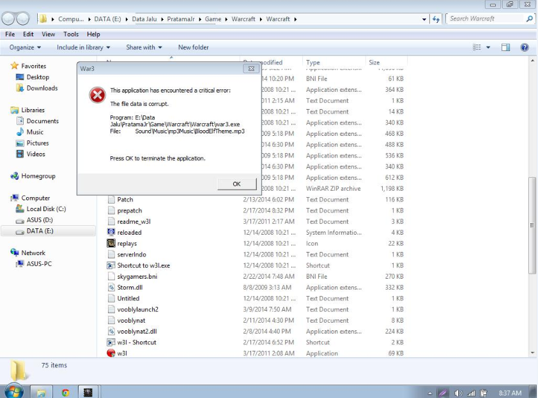Close the War3 error dialog

[x=251, y=68]
